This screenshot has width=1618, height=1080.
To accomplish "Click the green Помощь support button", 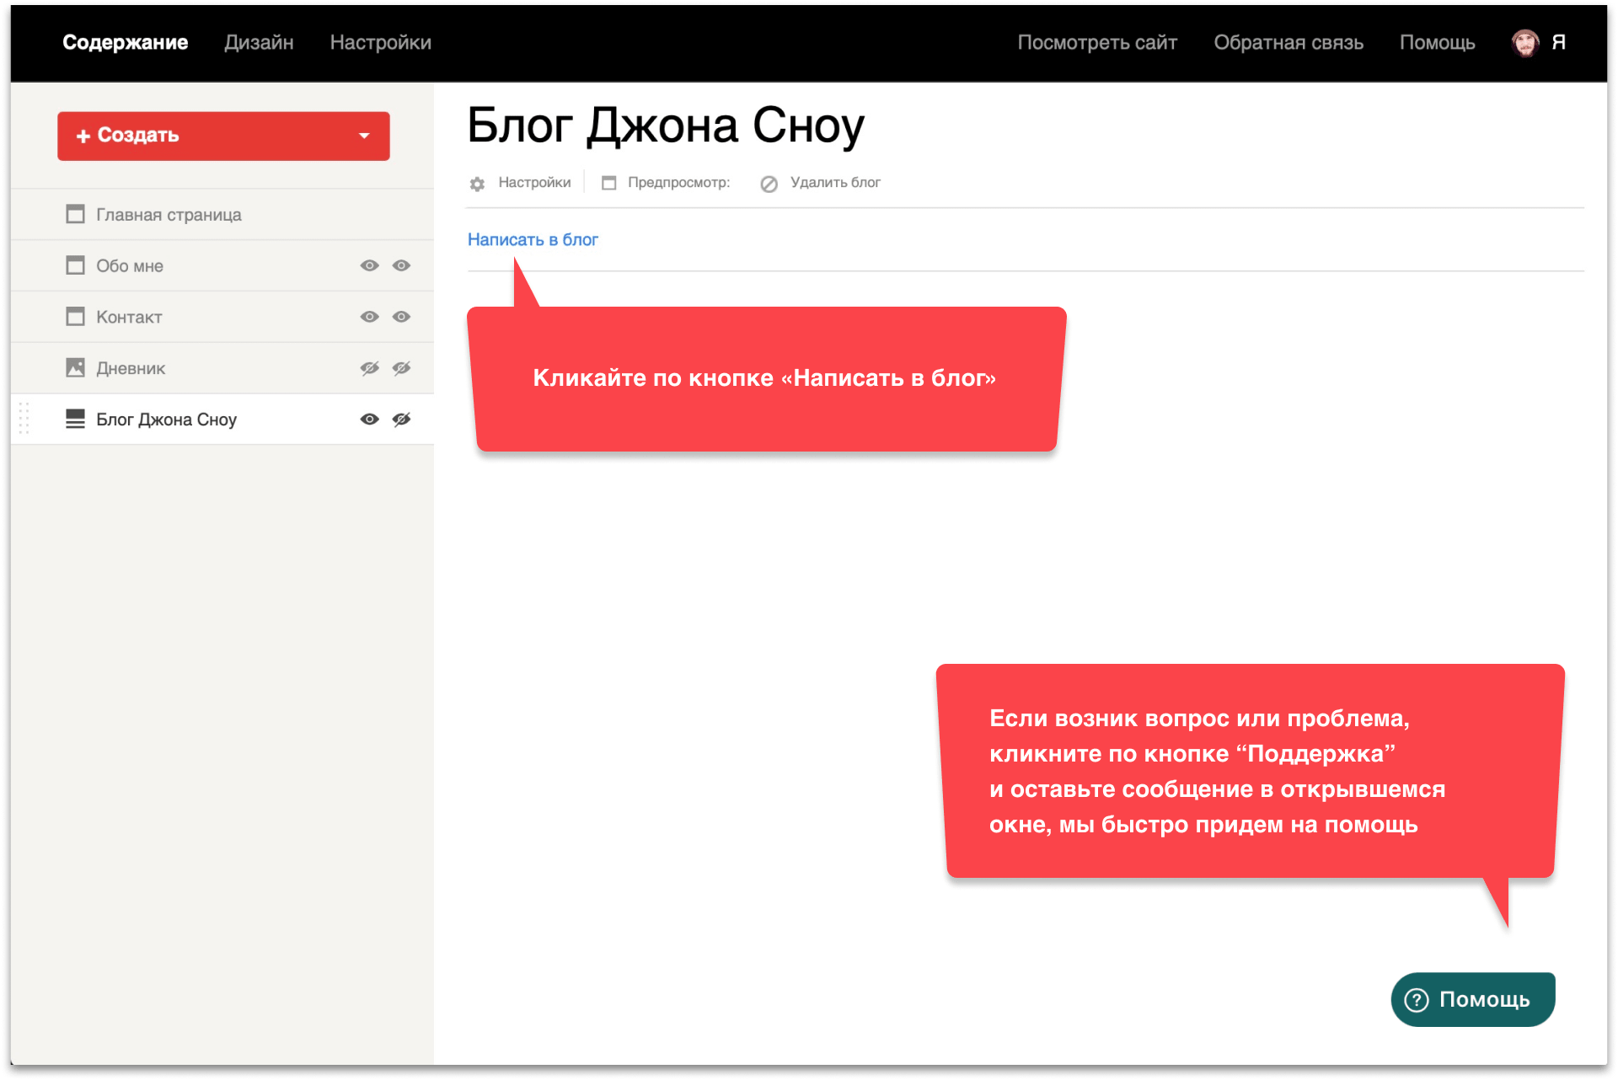I will click(1472, 1000).
